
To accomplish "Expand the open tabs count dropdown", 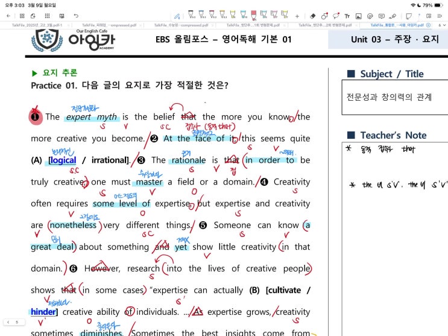I will coord(442,26).
